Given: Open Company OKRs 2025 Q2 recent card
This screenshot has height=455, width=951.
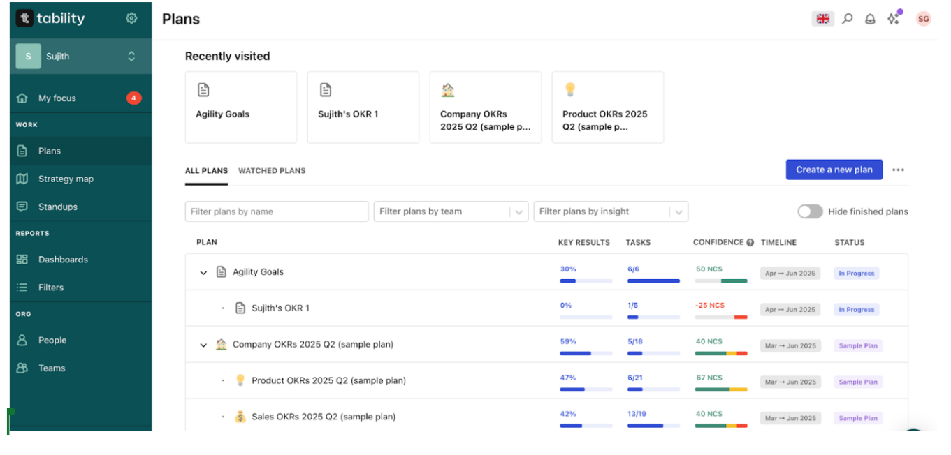Looking at the screenshot, I should 486,107.
